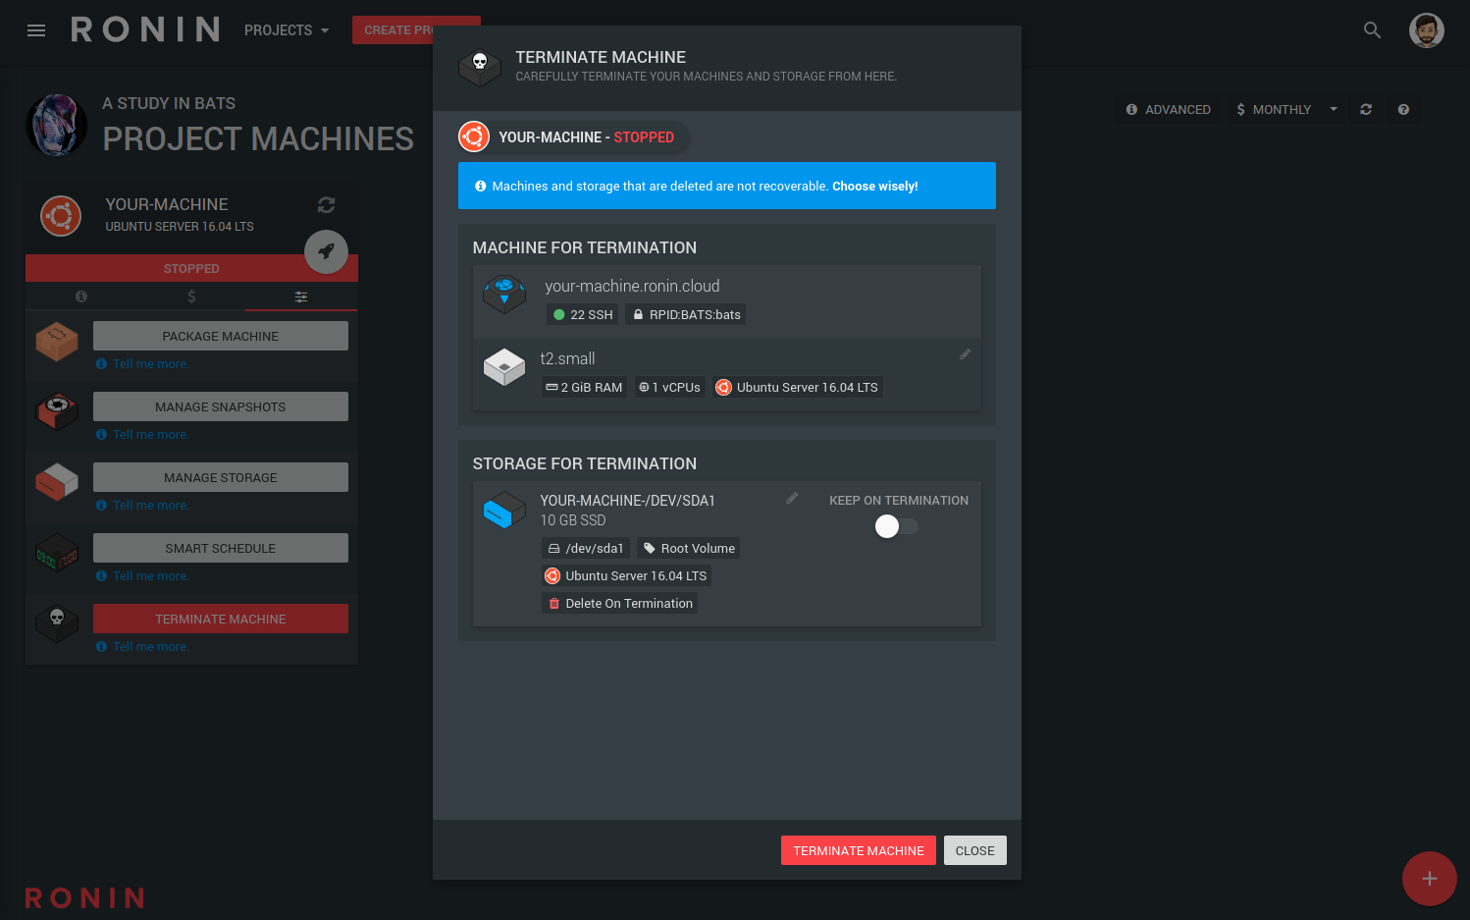Click the edit pencil next to t2.small
Image resolution: width=1470 pixels, height=920 pixels.
click(x=966, y=354)
